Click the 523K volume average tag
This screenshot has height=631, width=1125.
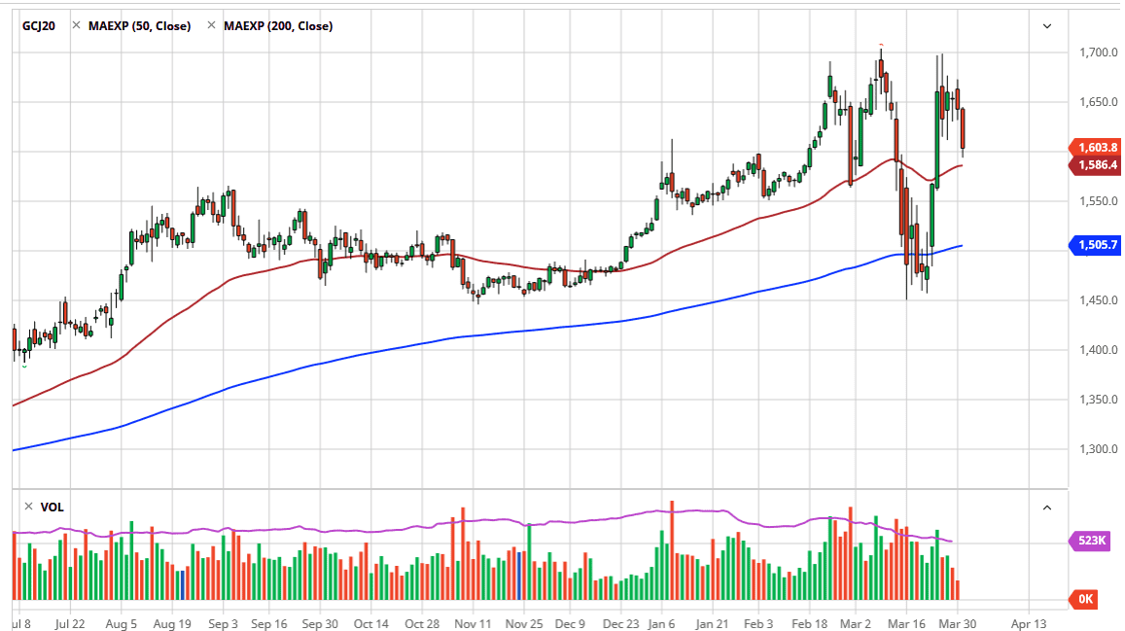tap(1091, 540)
